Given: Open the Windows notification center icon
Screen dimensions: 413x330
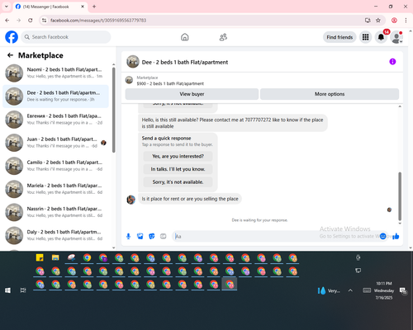Looking at the screenshot, I should (403, 290).
